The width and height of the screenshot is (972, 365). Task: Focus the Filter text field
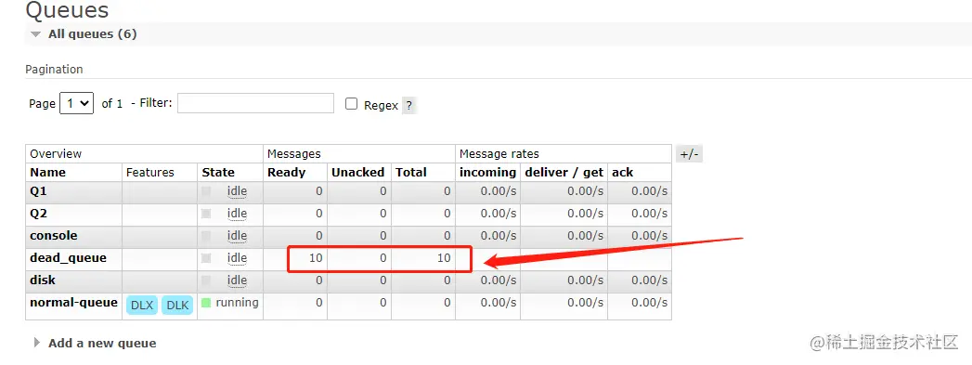click(x=255, y=103)
